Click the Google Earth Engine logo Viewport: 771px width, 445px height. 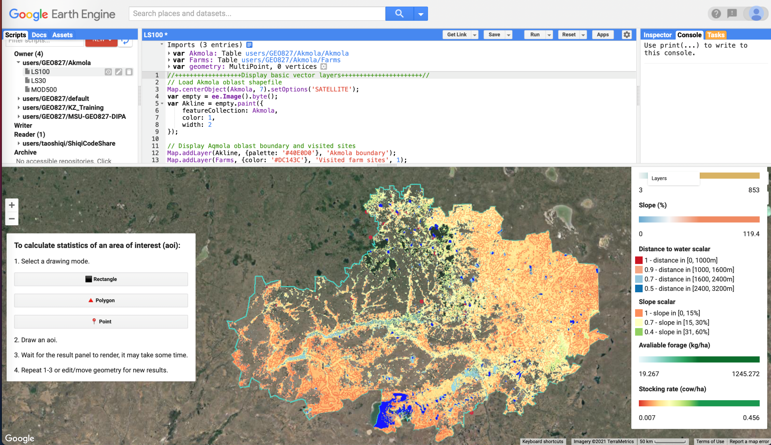62,14
